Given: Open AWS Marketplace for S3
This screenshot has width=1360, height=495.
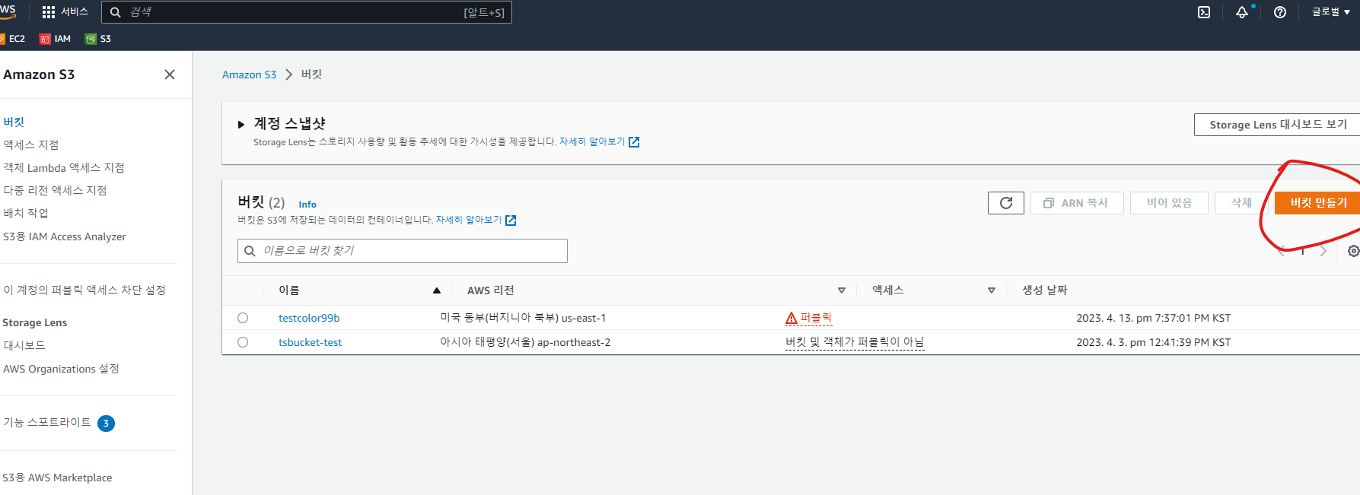Looking at the screenshot, I should [58, 478].
